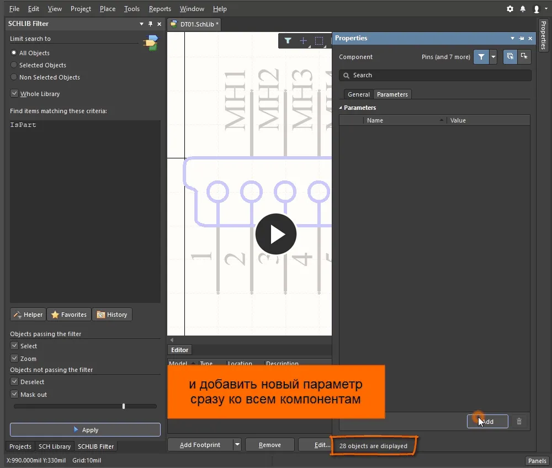
Task: Adjust the mask level slider
Action: (124, 406)
